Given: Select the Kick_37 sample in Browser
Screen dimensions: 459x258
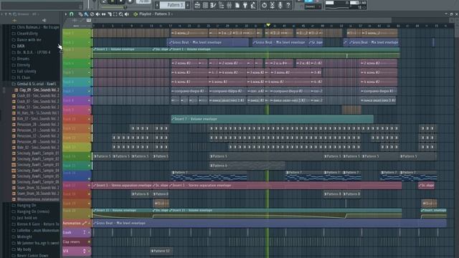Looking at the screenshot, I should tap(38, 119).
